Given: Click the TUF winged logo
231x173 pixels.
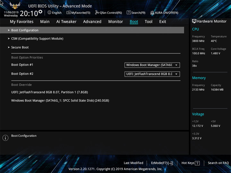Looking at the screenshot, I should pos(15,5).
